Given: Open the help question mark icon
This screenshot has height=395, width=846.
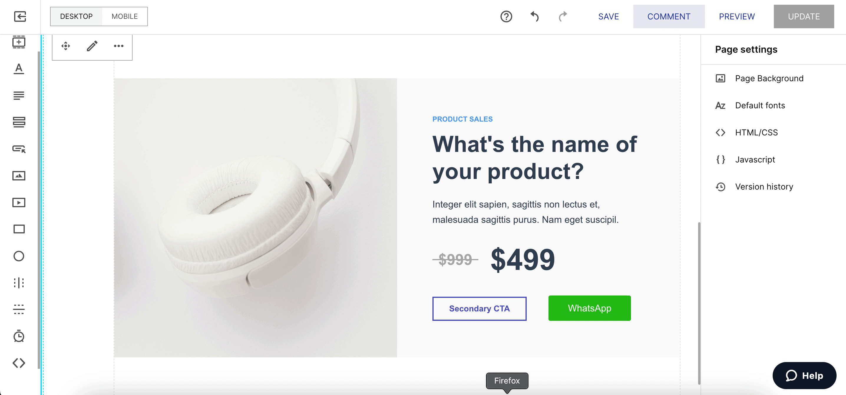Looking at the screenshot, I should (506, 16).
